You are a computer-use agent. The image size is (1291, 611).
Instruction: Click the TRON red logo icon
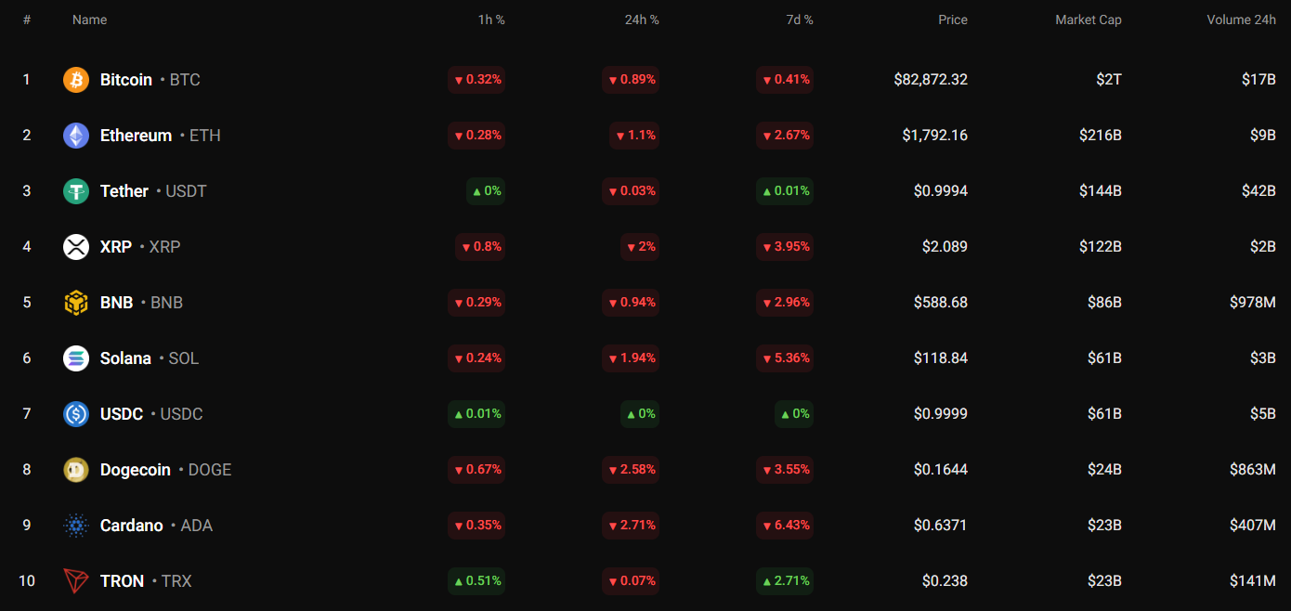(x=76, y=581)
